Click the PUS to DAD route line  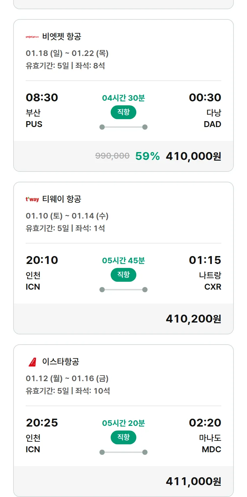click(x=123, y=127)
